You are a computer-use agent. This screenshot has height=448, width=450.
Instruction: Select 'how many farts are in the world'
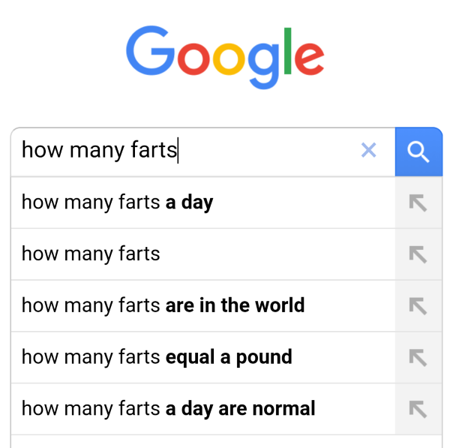point(203,306)
